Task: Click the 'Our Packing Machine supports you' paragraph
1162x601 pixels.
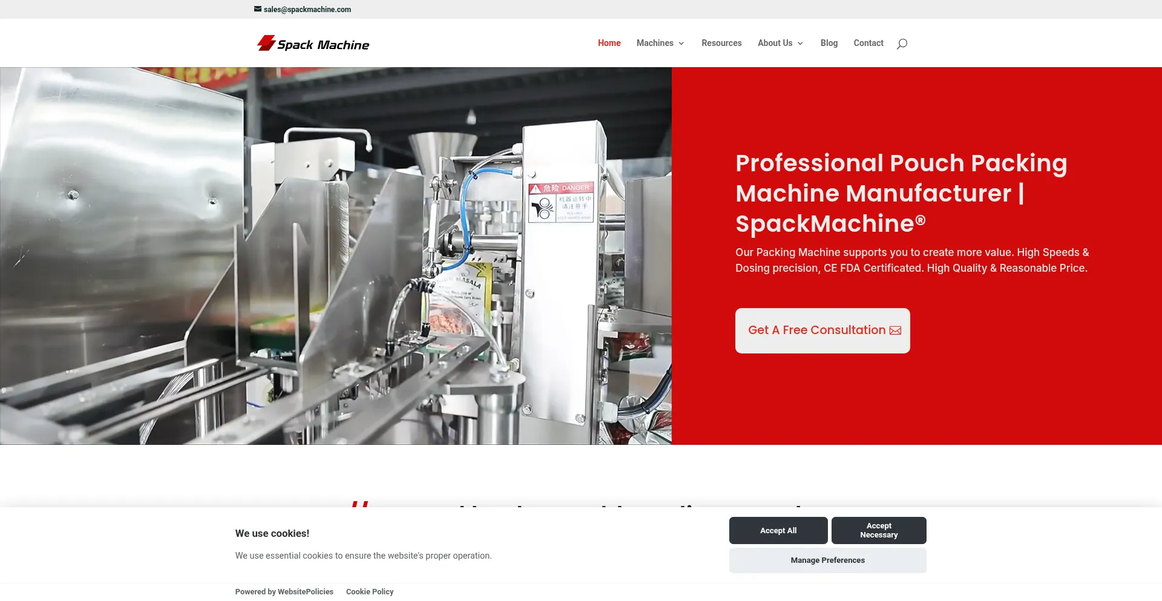Action: (912, 260)
